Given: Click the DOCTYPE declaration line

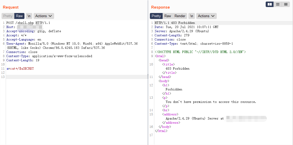Looking at the screenshot, I should pyautogui.click(x=200, y=52).
